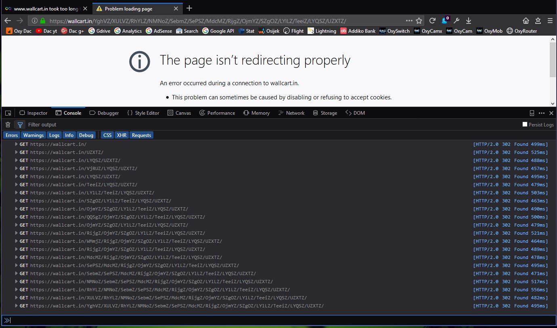Enable the Persist Logs checkbox
The height and width of the screenshot is (328, 557).
tap(525, 124)
